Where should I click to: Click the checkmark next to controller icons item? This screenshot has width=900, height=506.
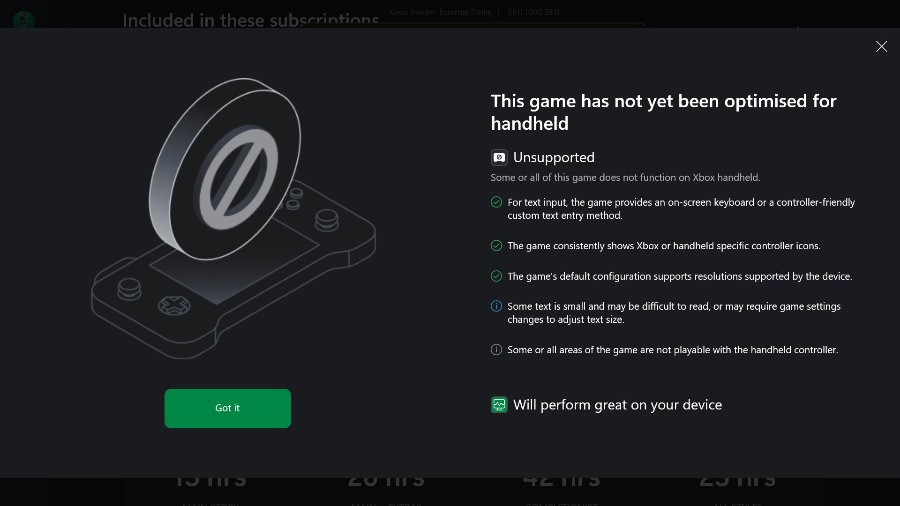(x=496, y=246)
